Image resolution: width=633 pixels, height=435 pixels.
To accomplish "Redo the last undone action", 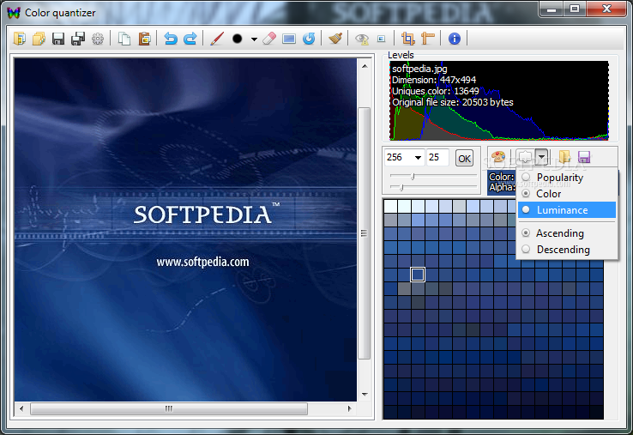I will (190, 39).
